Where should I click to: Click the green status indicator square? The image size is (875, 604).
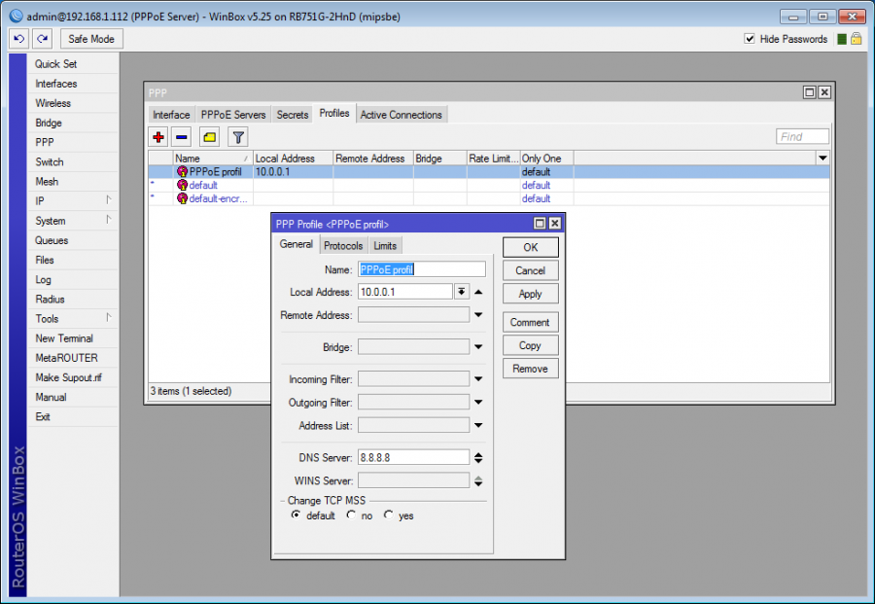[x=842, y=39]
